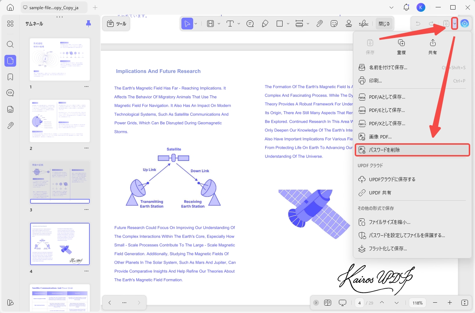
Task: Select page 2 thumbnail
Action: point(60,121)
